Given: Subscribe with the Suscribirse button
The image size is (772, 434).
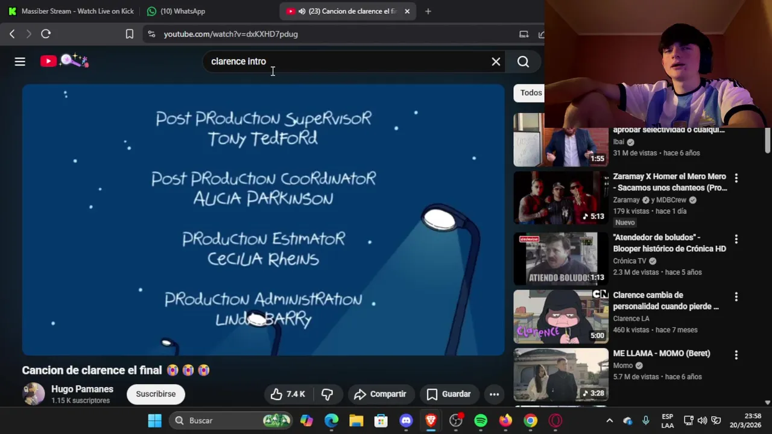Looking at the screenshot, I should coord(156,394).
